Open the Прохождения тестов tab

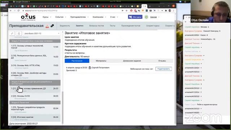(x=131, y=26)
